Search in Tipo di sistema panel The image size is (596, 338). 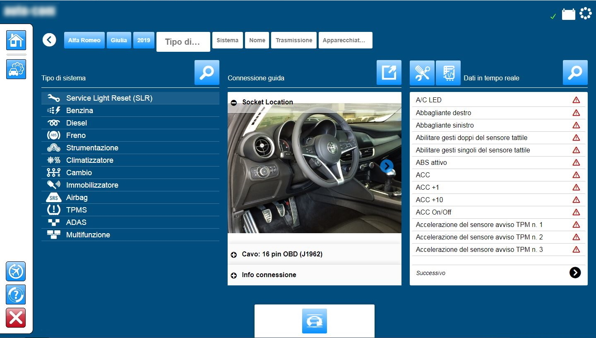pos(207,72)
